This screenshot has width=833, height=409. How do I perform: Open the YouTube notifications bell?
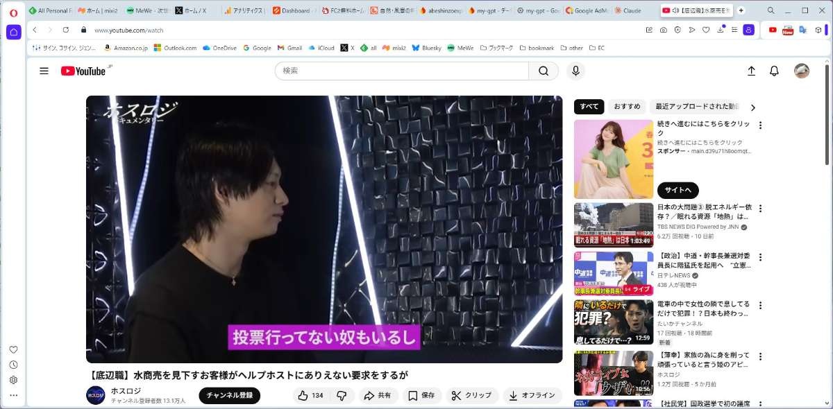click(774, 71)
